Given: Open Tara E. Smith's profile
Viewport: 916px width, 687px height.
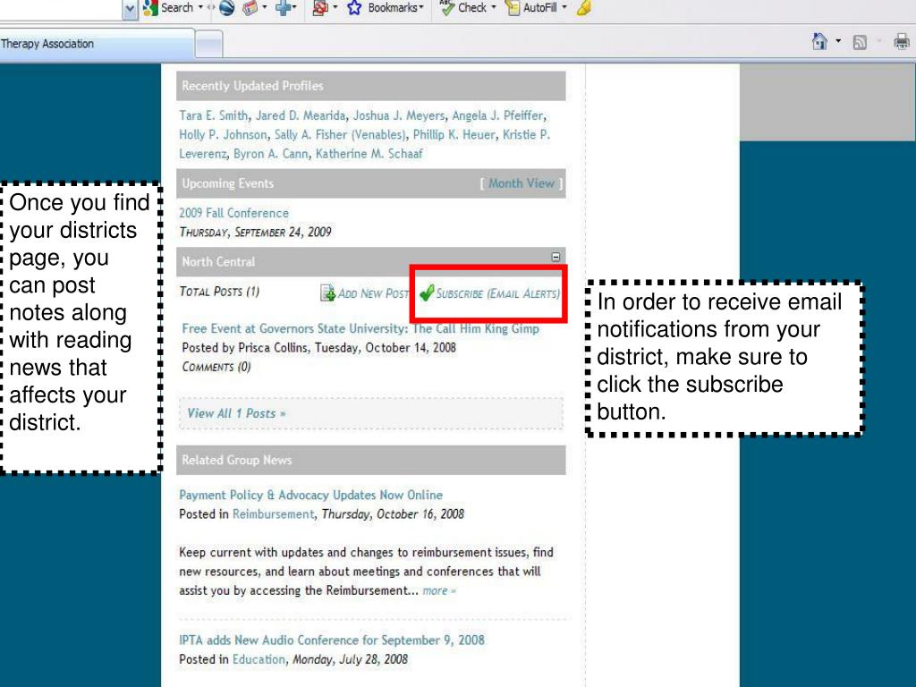Looking at the screenshot, I should pos(213,115).
